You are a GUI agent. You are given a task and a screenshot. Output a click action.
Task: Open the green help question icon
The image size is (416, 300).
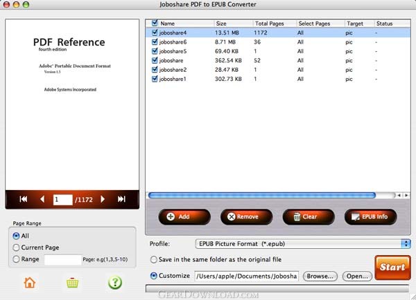coord(115,283)
